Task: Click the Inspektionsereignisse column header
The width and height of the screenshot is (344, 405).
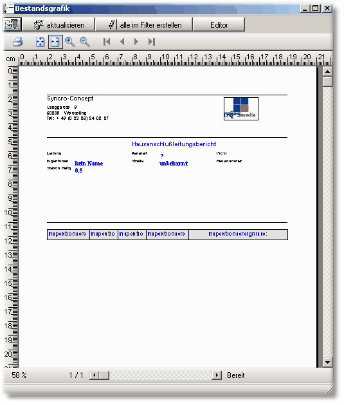Action: coord(238,234)
